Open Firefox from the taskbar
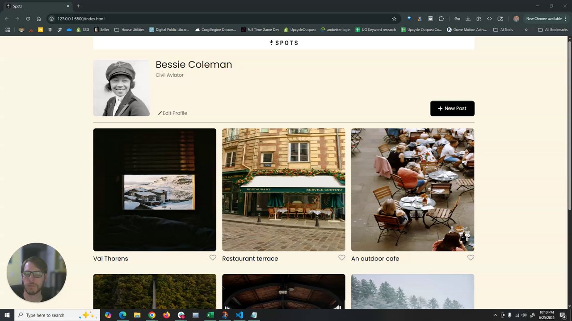The image size is (572, 321). coord(167,315)
